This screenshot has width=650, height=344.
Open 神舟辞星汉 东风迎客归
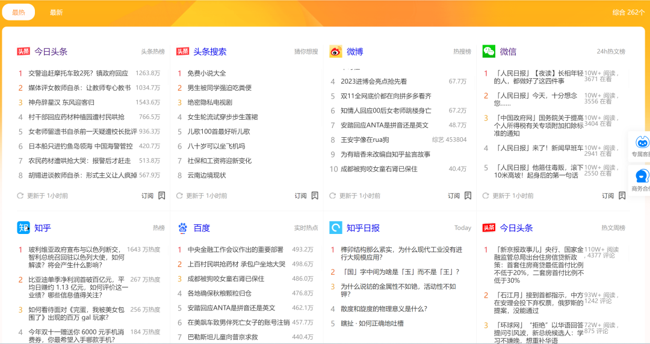(61, 102)
